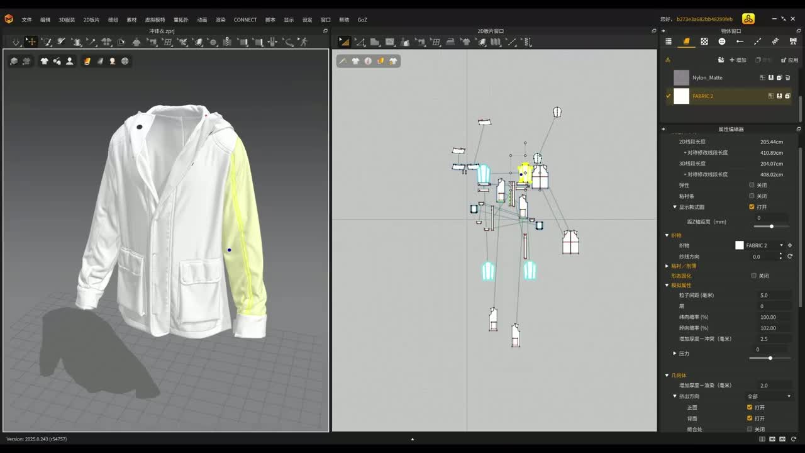This screenshot has height=453, width=805.
Task: Expand the 压力 section
Action: coord(675,354)
